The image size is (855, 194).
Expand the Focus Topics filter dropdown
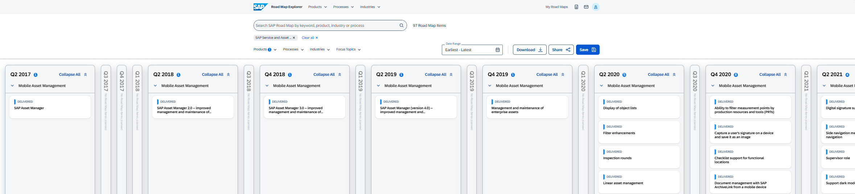click(x=348, y=49)
